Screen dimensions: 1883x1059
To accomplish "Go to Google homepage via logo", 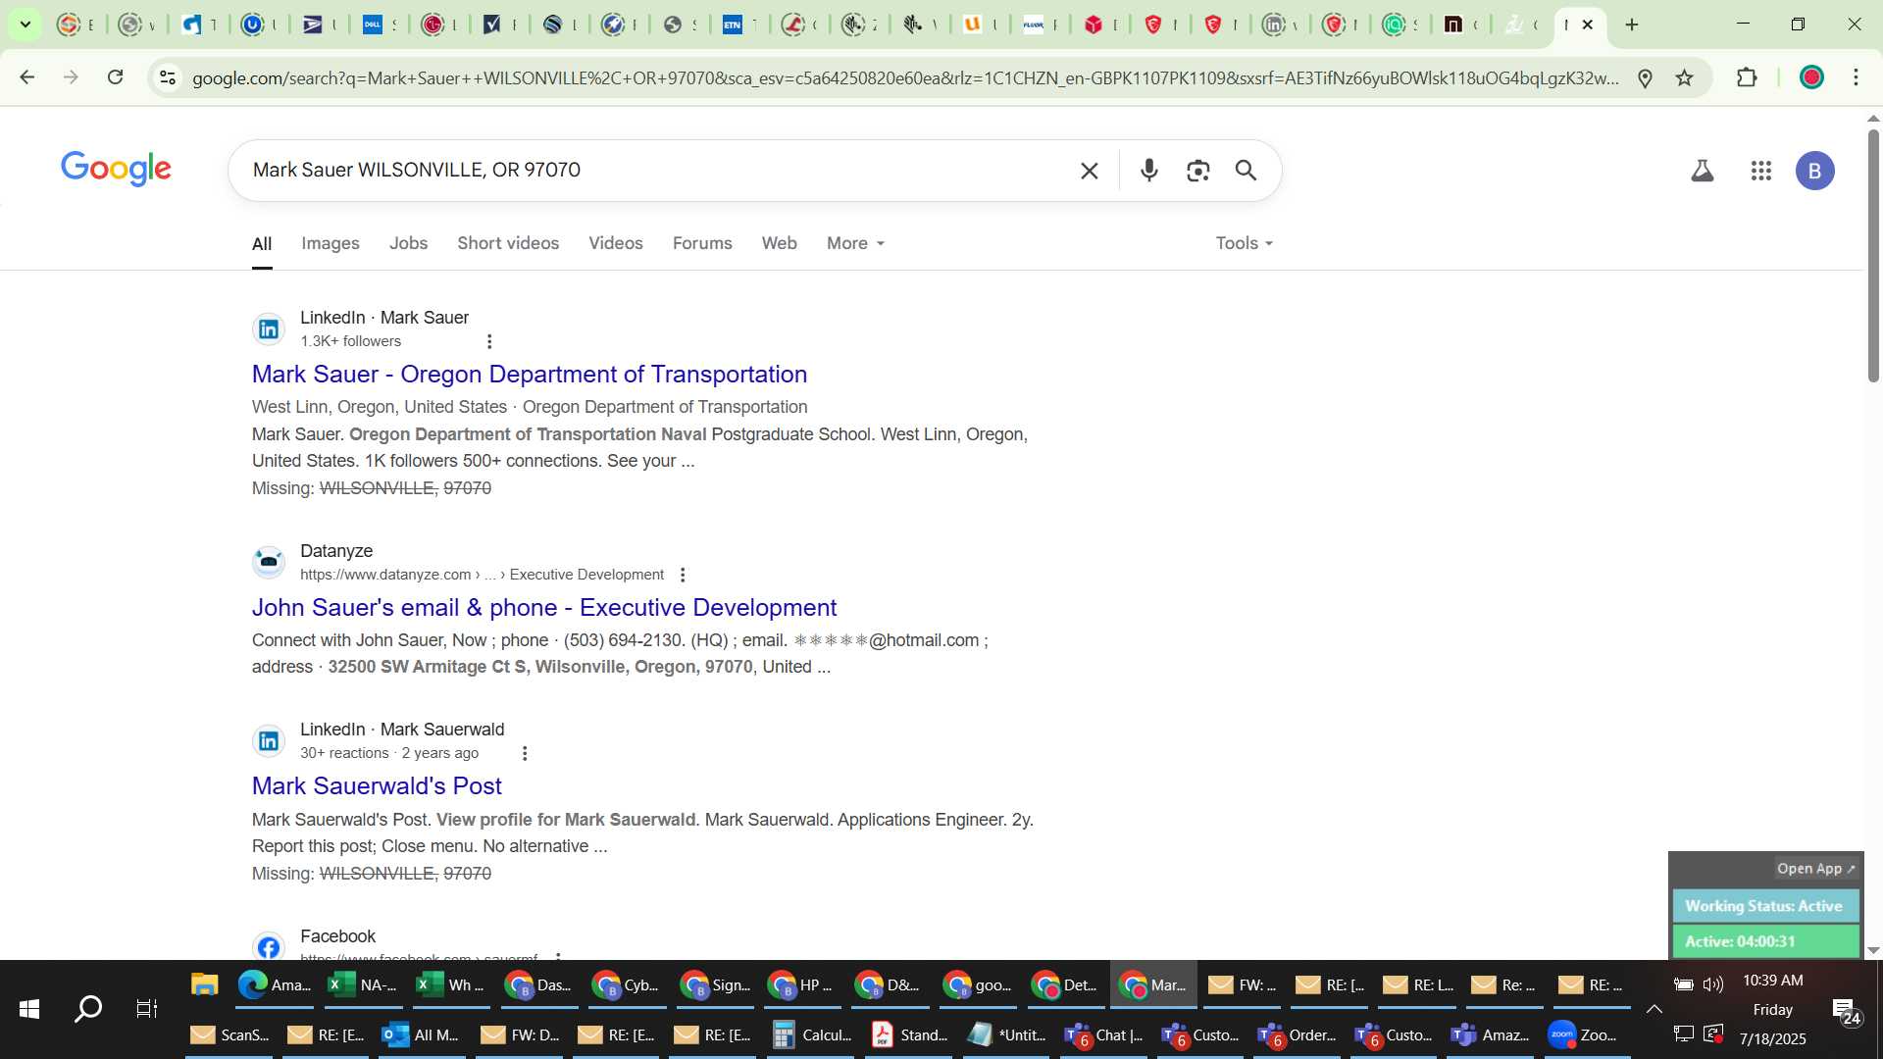I will [116, 169].
